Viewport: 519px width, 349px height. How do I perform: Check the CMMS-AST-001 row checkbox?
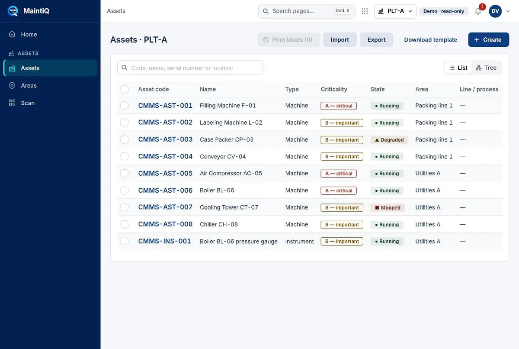click(125, 106)
